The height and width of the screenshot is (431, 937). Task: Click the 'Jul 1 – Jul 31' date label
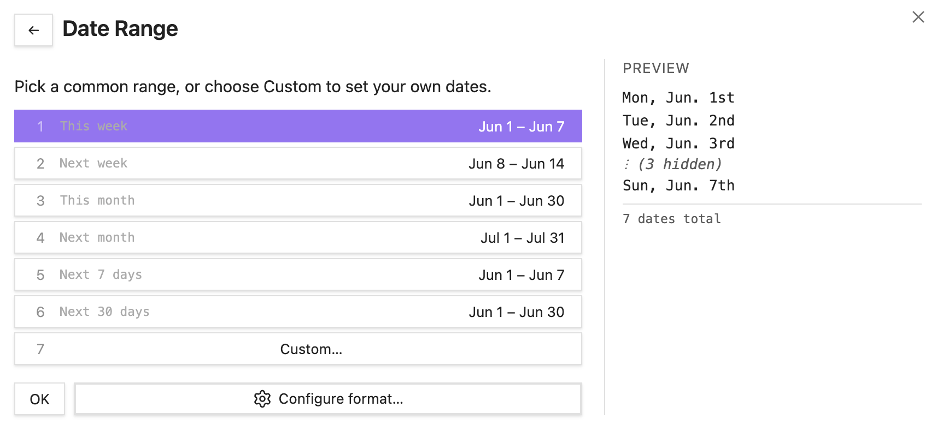(522, 238)
